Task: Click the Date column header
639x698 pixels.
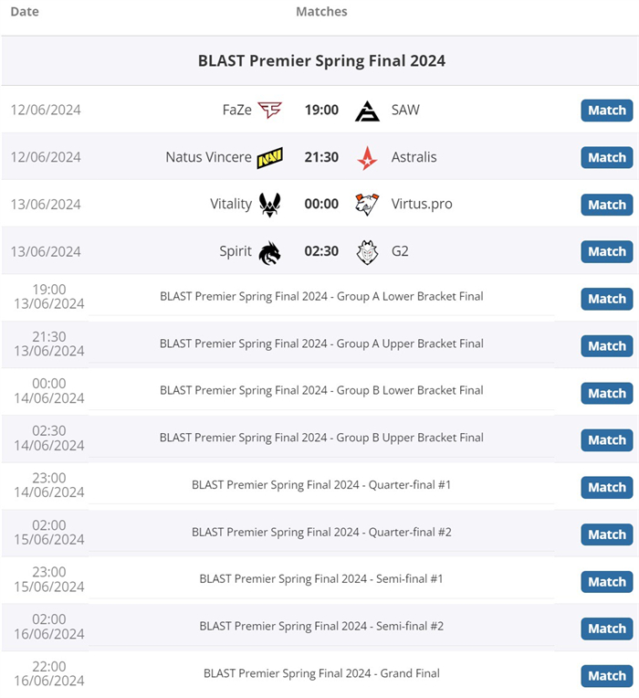Action: [x=25, y=12]
